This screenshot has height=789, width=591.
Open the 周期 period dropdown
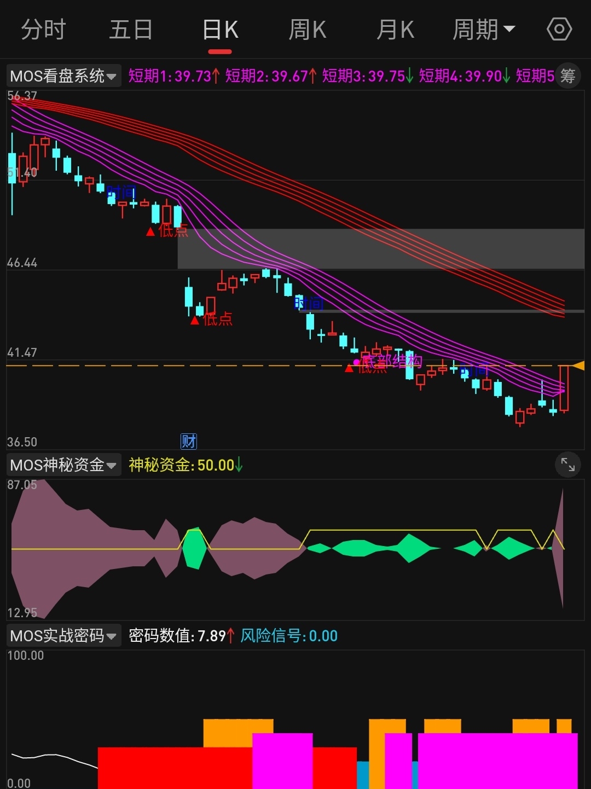click(484, 30)
